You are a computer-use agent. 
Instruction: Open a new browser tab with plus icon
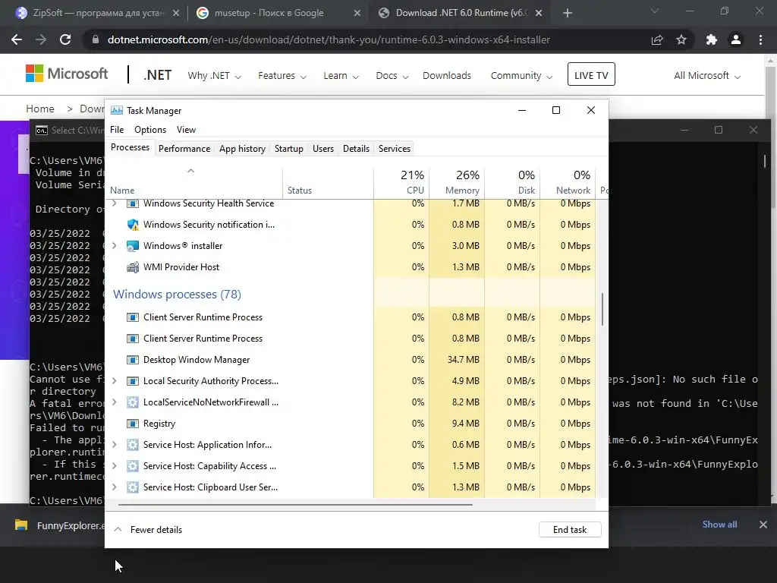[x=568, y=13]
